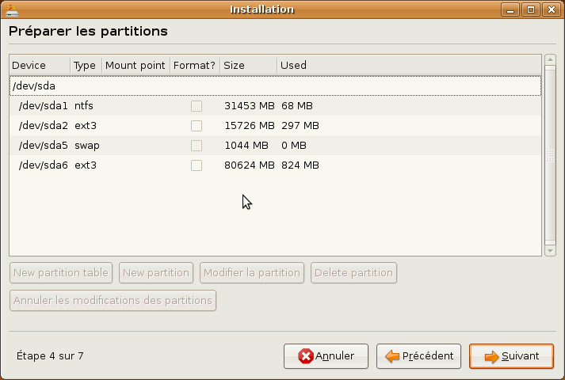Click the 68 MB used value

pos(297,106)
